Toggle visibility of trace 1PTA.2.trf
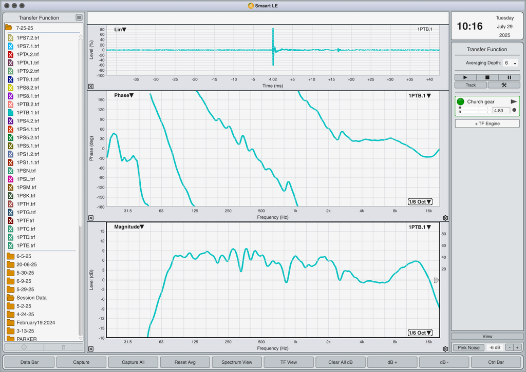526x372 pixels. (x=10, y=54)
